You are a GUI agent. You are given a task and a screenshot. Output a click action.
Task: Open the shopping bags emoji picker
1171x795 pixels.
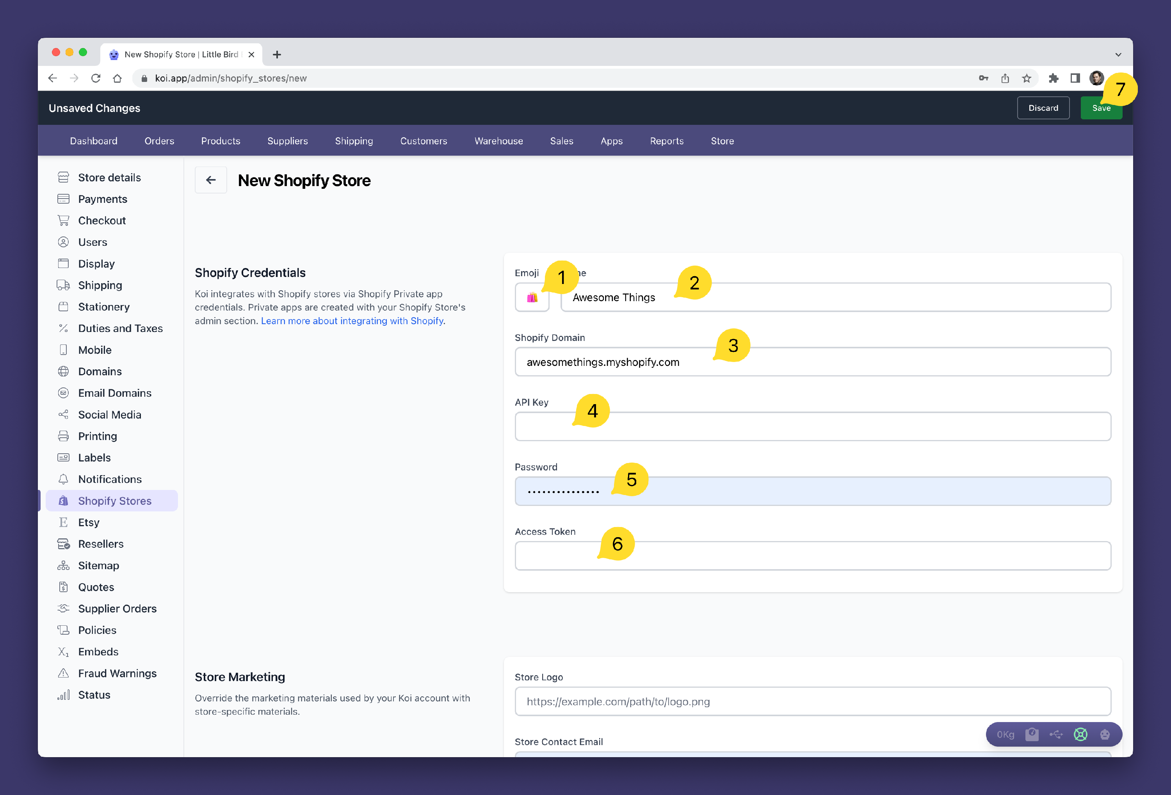coord(532,298)
